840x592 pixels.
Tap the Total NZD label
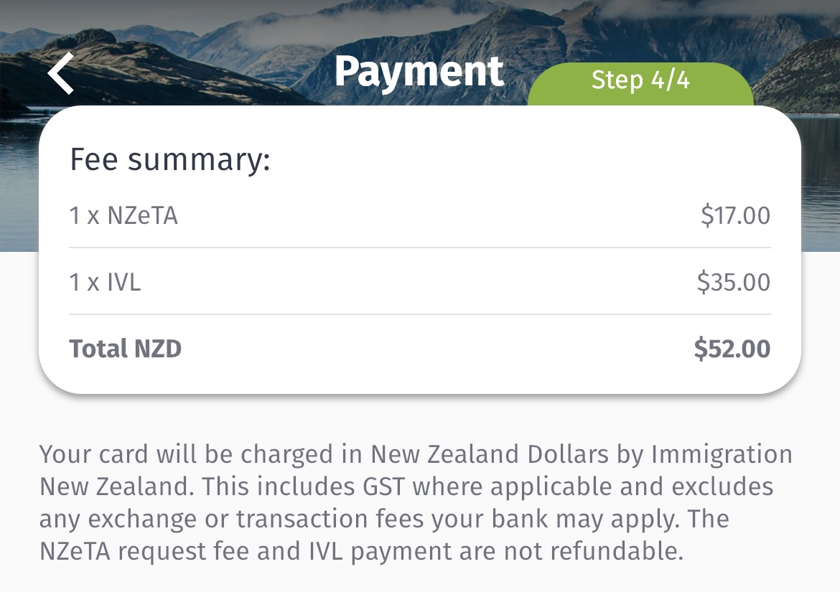[x=126, y=349]
